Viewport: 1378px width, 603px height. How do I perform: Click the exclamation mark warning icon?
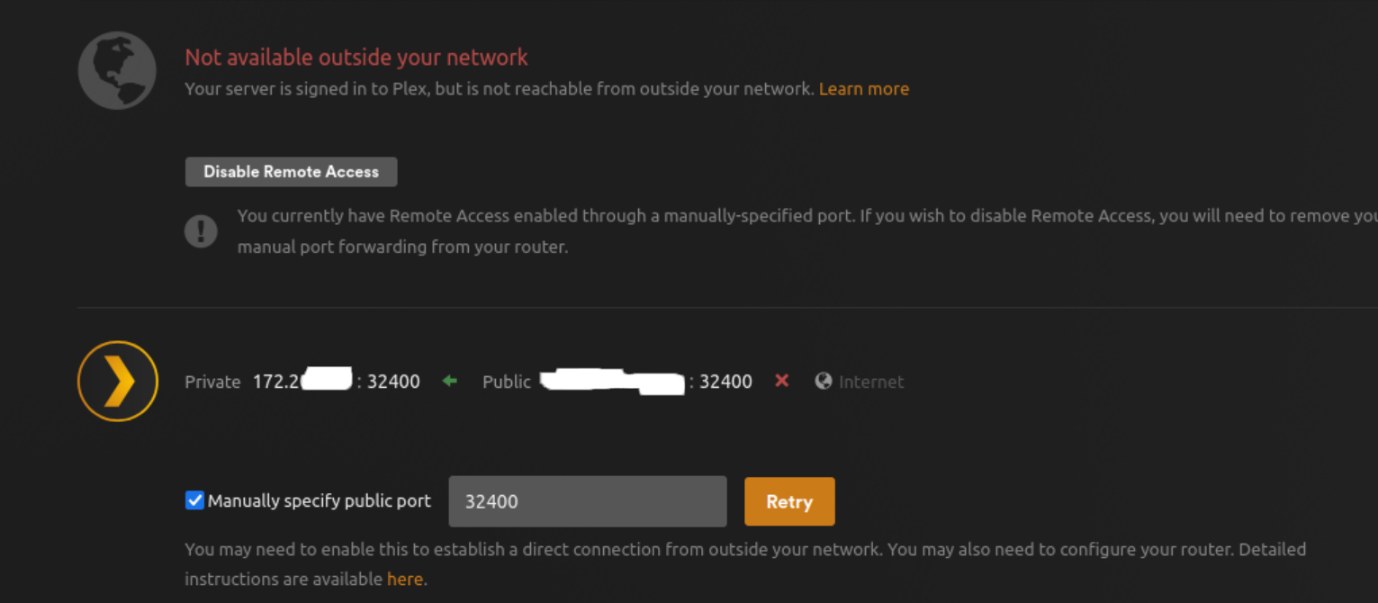coord(201,231)
